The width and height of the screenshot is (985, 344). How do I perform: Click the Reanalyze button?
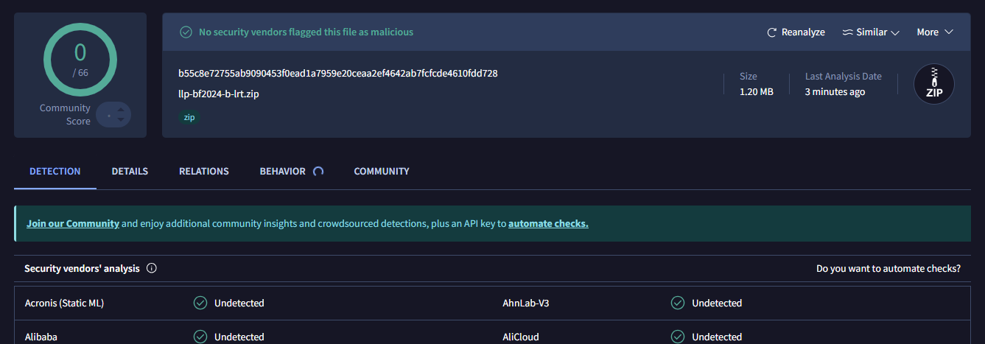point(796,32)
